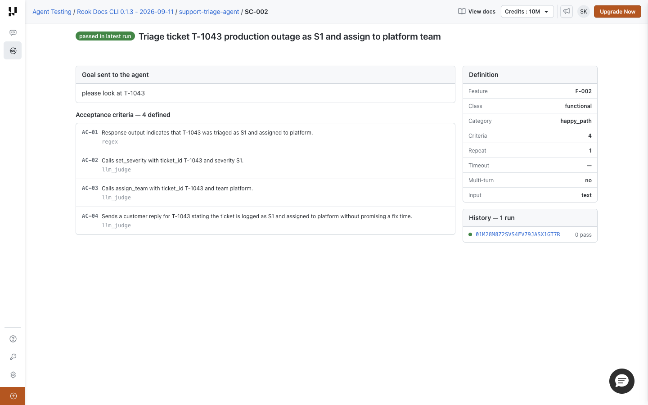This screenshot has width=648, height=405.
Task: Open run 01M28M8Z2SVS4FV79JASX1GT7R
Action: point(517,234)
